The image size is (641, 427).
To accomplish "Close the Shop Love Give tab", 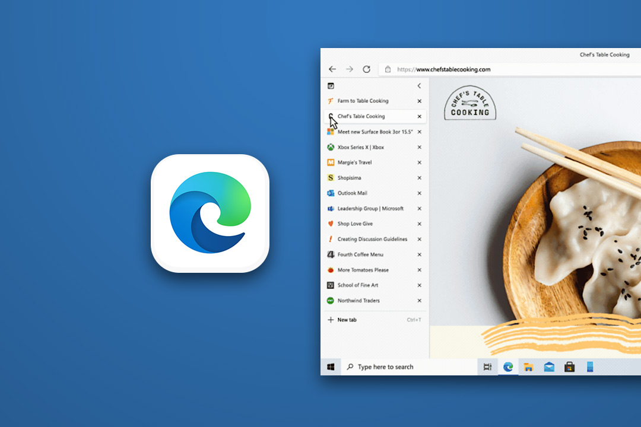I will point(420,224).
